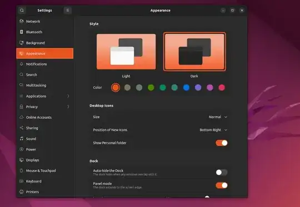Click the Network globe icon in sidebar

[x=22, y=21]
